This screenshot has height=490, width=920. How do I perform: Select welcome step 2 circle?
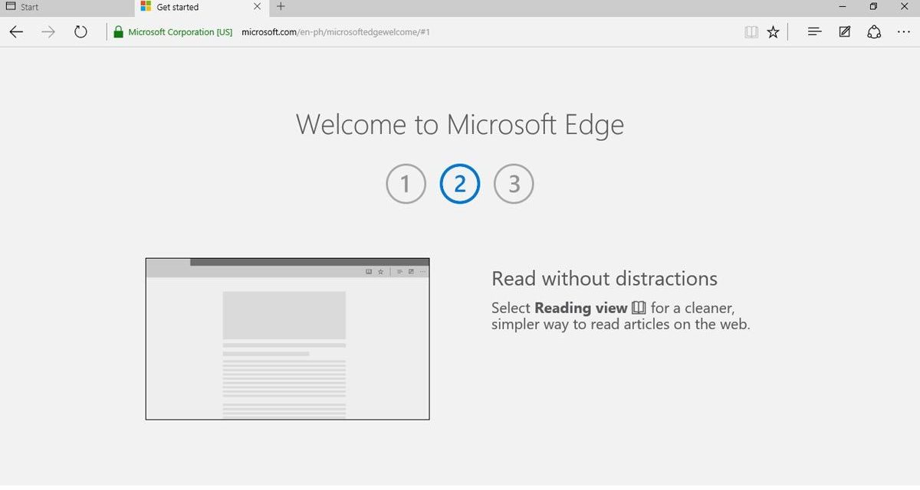(x=460, y=185)
